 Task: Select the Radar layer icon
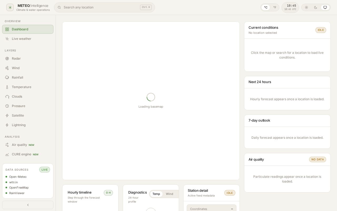tap(7, 59)
